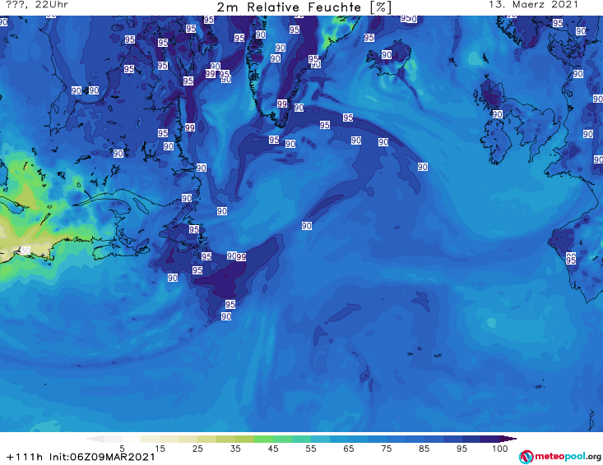
Task: Select the title '2m Relative Feuchte [%]'
Action: pyautogui.click(x=304, y=7)
